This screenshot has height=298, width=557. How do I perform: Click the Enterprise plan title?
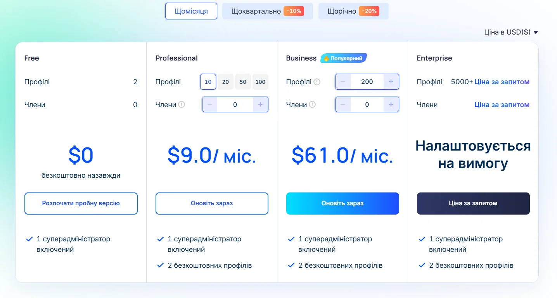[x=434, y=58]
